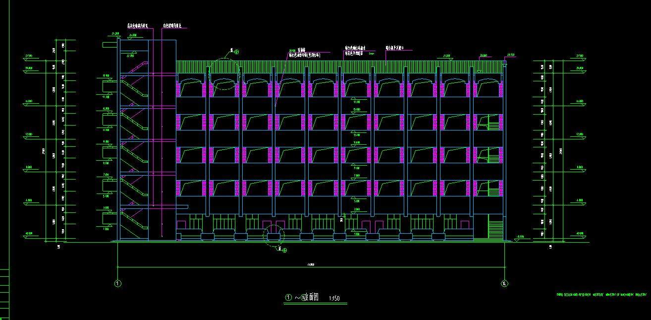
Task: Click the overall building width dimension text
Action: pyautogui.click(x=311, y=265)
